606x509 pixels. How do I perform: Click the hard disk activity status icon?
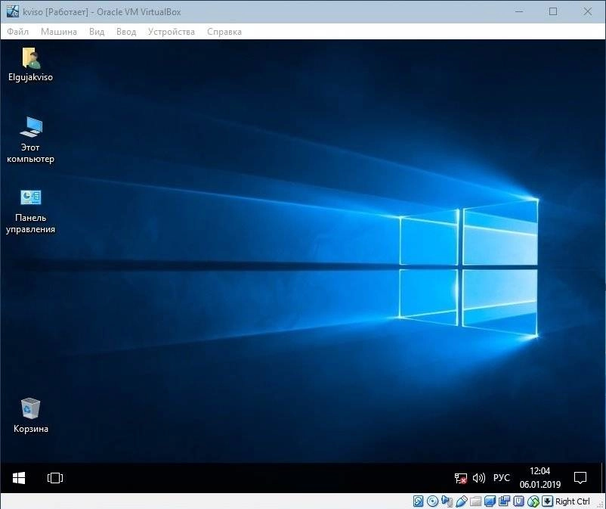click(418, 501)
